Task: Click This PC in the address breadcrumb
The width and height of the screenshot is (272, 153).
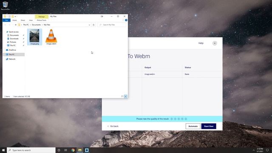Action: click(x=26, y=25)
